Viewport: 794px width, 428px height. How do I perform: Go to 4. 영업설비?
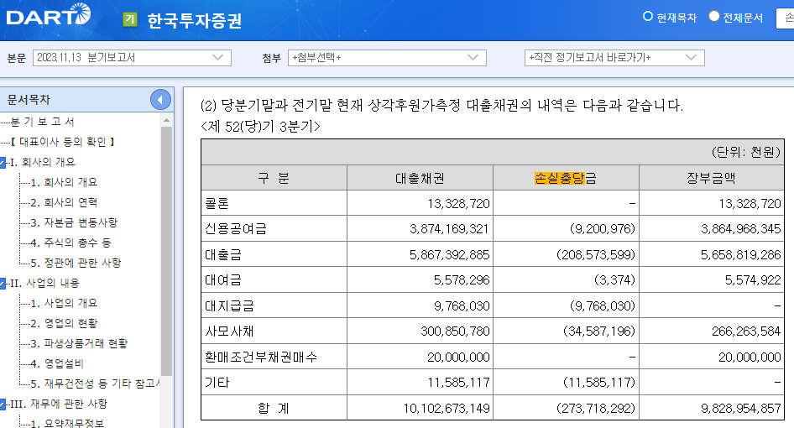click(x=57, y=363)
